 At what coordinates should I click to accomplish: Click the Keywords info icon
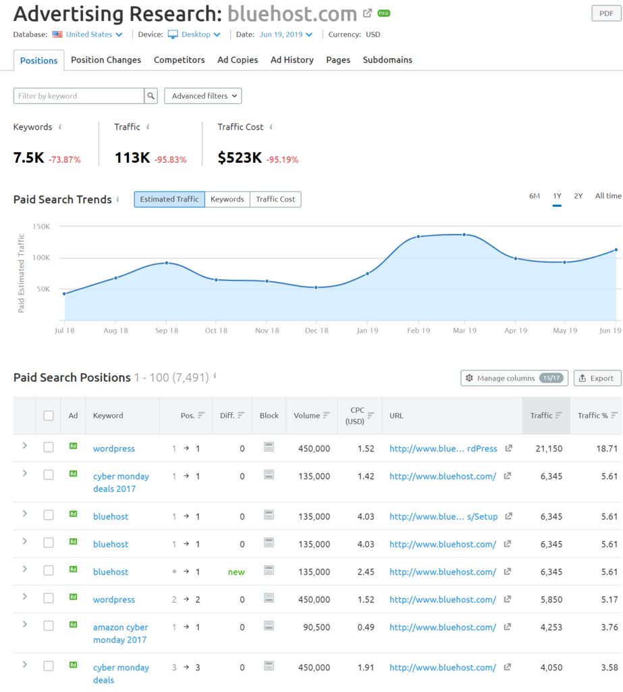click(x=60, y=127)
